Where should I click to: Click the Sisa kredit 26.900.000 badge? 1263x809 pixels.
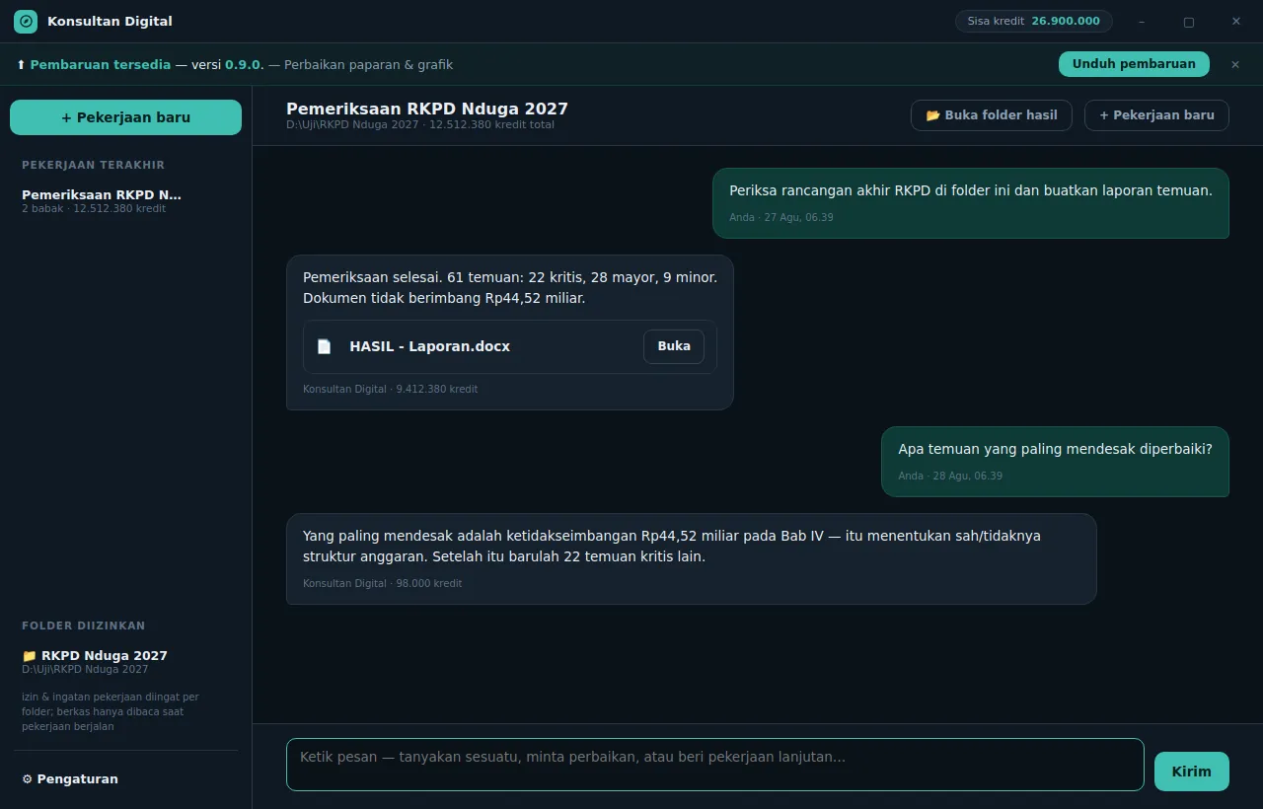[x=1033, y=21]
